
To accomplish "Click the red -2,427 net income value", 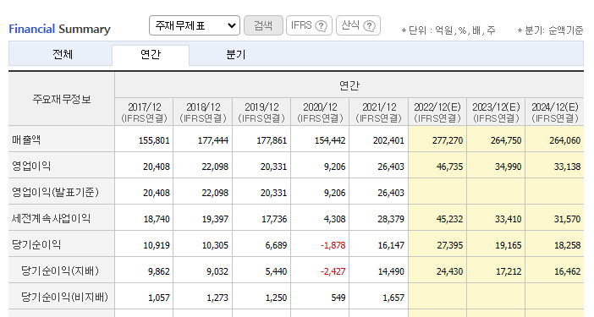I will click(x=333, y=271).
